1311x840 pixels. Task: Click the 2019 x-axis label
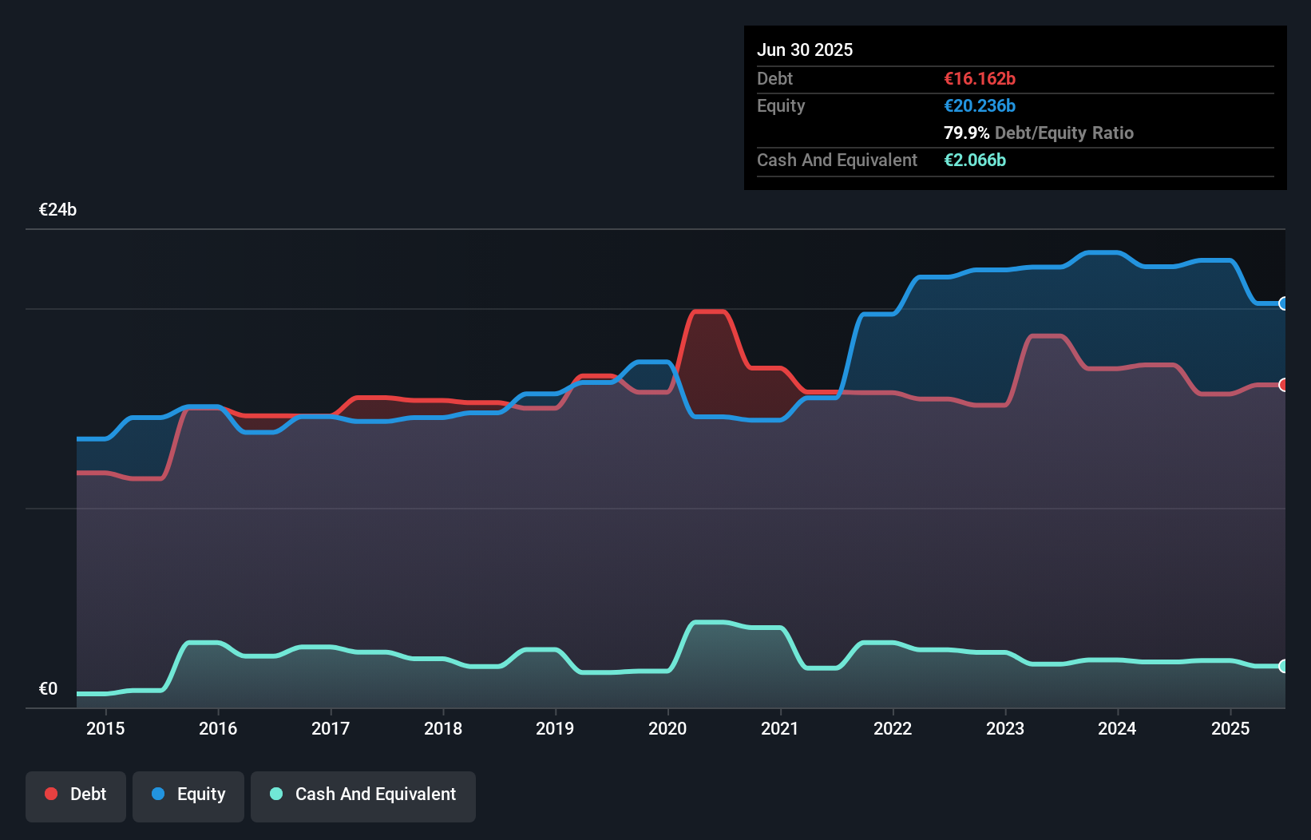pyautogui.click(x=555, y=728)
